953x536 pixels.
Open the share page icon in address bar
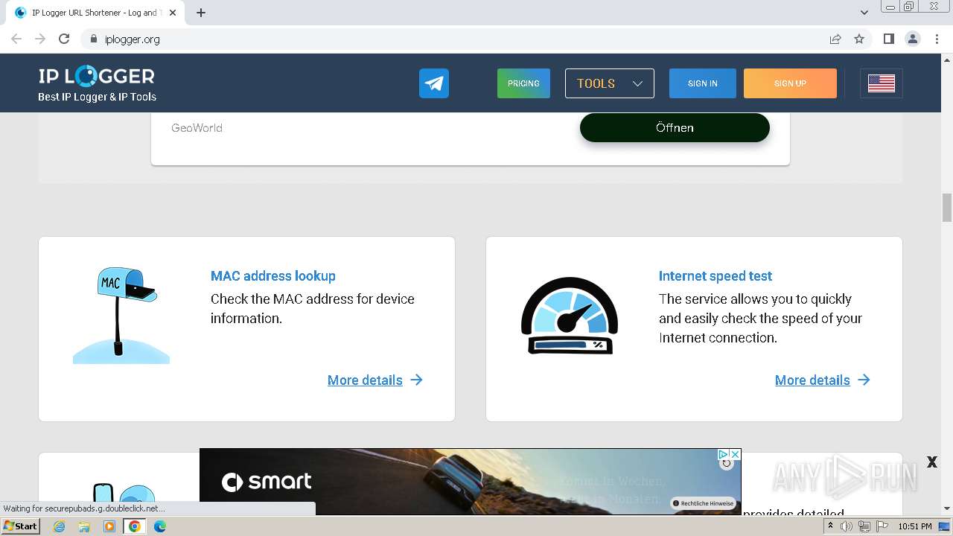click(835, 39)
